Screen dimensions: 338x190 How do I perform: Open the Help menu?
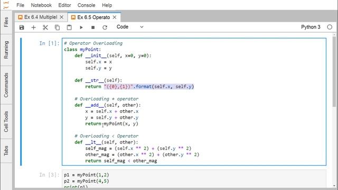107,5
